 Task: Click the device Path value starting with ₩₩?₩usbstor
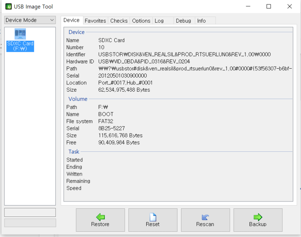(x=195, y=69)
